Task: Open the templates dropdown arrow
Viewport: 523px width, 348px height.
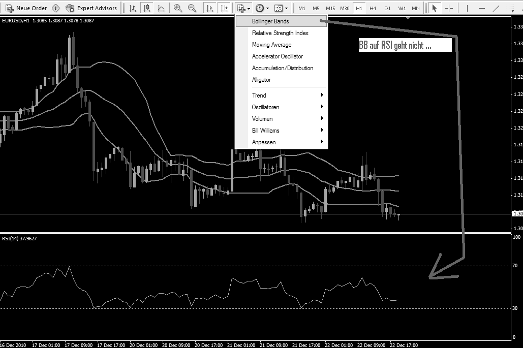Action: 286,8
